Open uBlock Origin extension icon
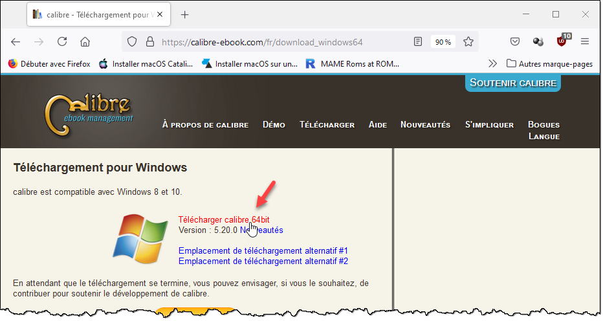 (562, 41)
